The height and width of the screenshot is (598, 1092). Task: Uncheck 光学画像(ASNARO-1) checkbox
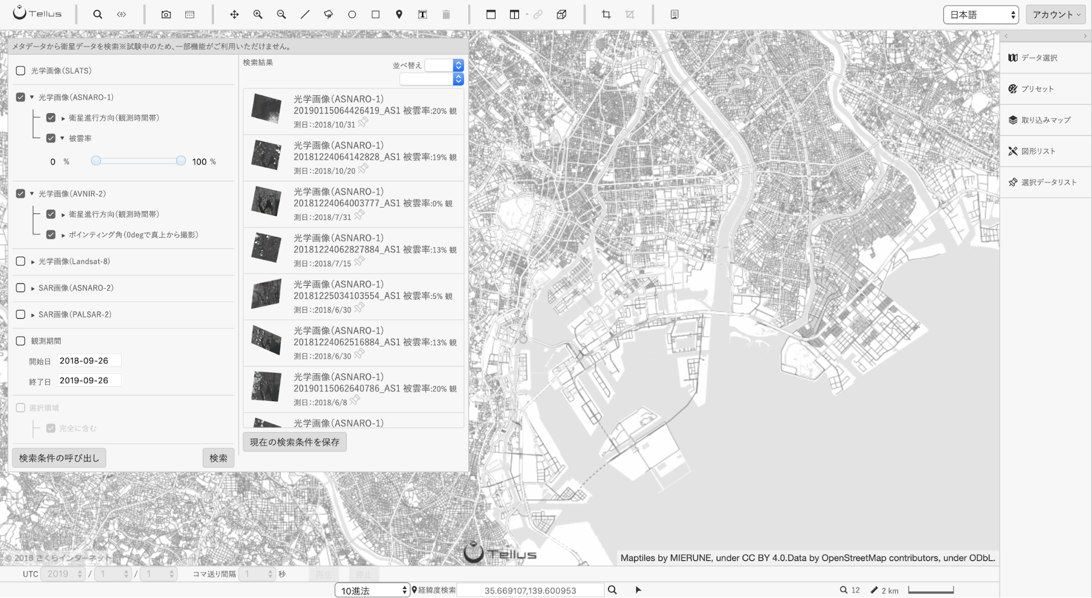pyautogui.click(x=21, y=97)
